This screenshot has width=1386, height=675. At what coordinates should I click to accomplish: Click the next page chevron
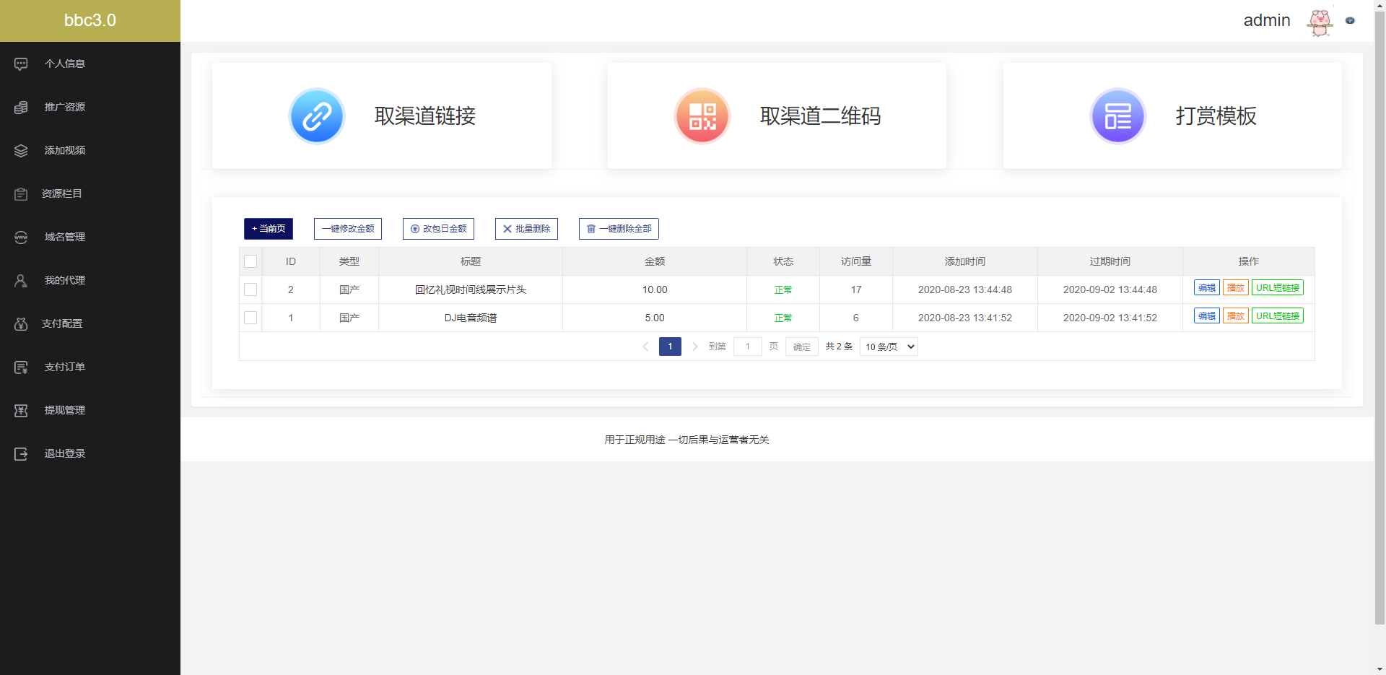click(694, 347)
